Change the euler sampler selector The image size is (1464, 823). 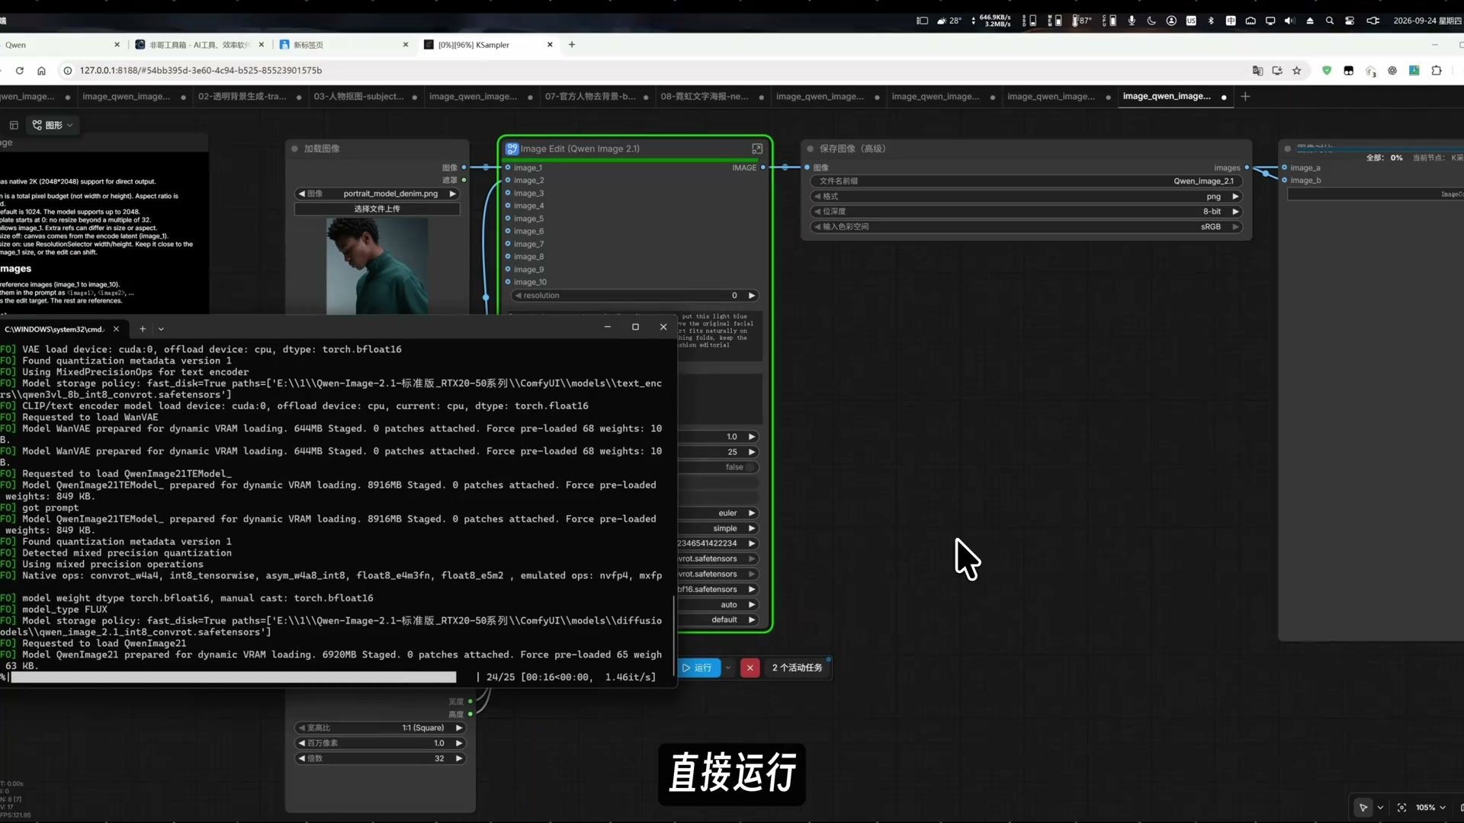pyautogui.click(x=717, y=513)
